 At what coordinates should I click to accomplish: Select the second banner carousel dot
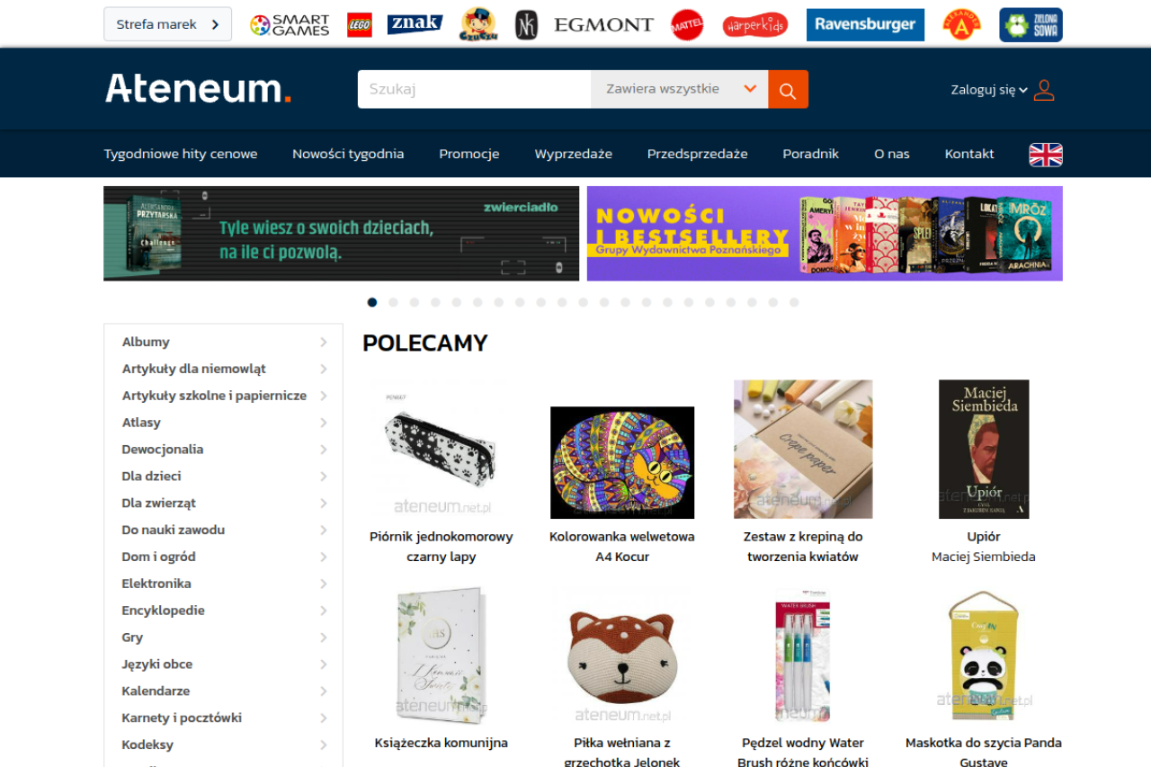coord(393,302)
